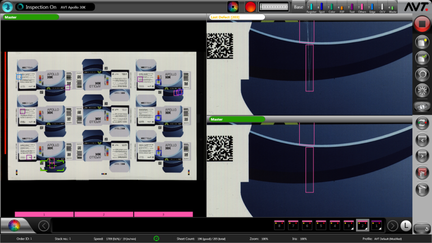432x243 pixels.
Task: Toggle the Register defect category
Action: point(311,8)
